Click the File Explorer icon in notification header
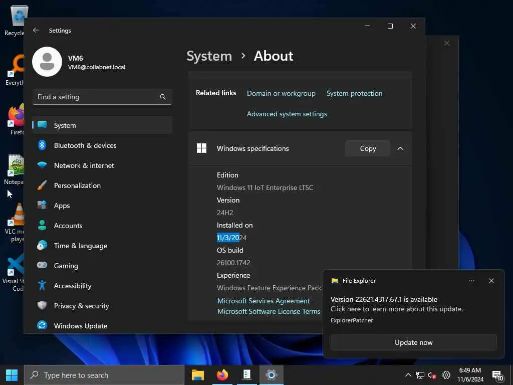 point(335,281)
